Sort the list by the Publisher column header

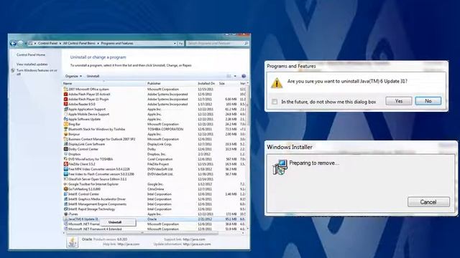point(171,84)
